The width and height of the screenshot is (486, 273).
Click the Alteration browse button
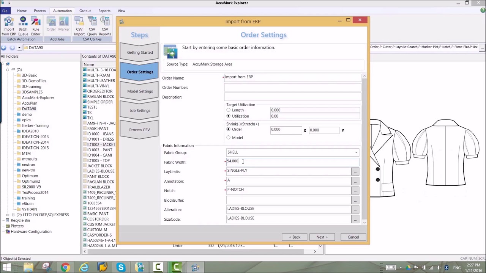click(x=355, y=210)
